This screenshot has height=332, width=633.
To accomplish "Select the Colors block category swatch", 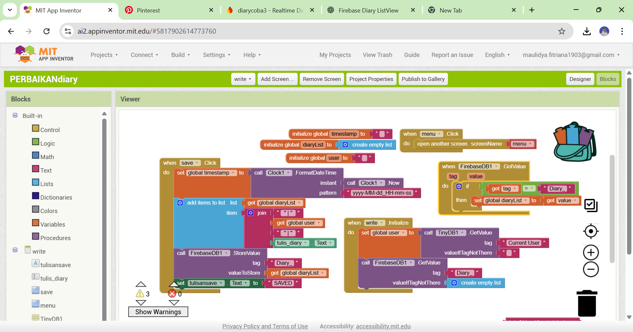I will pos(36,209).
